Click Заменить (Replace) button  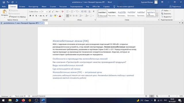click(166, 14)
